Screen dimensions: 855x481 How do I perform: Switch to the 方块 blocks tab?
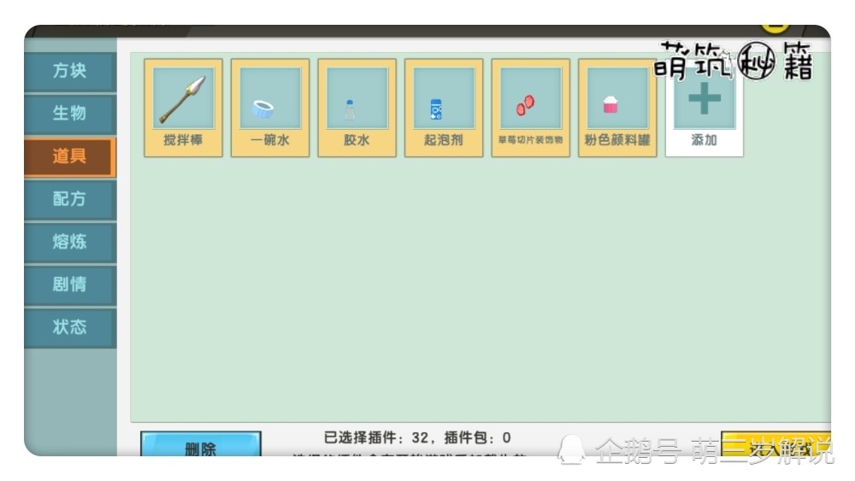click(70, 72)
